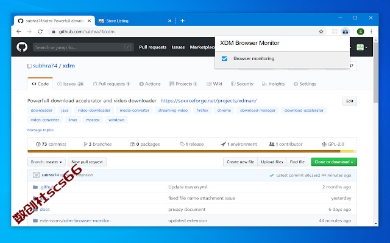390x243 pixels.
Task: Click the 1 release link
Action: click(192, 144)
